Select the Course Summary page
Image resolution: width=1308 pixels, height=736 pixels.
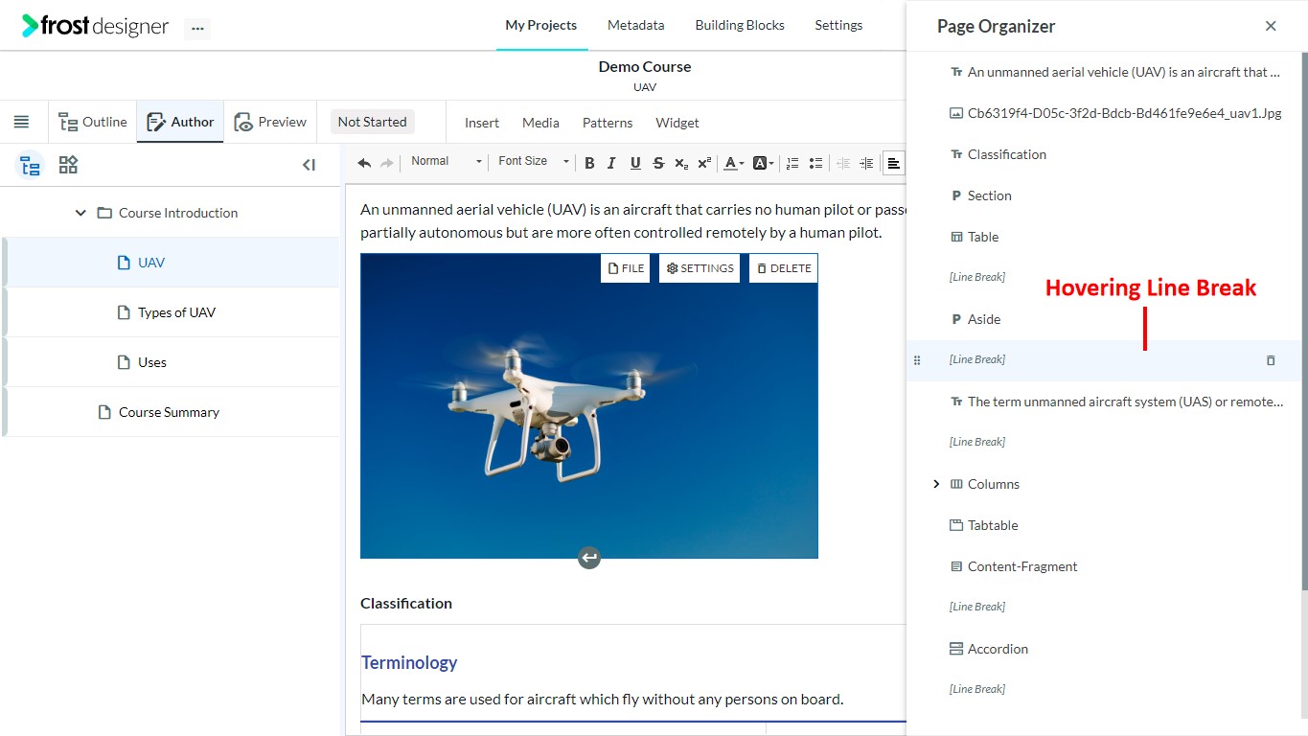[171, 412]
